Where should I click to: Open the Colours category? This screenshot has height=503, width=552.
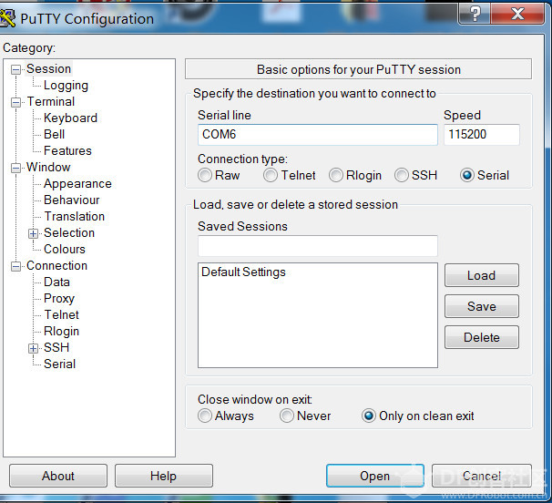tap(65, 249)
